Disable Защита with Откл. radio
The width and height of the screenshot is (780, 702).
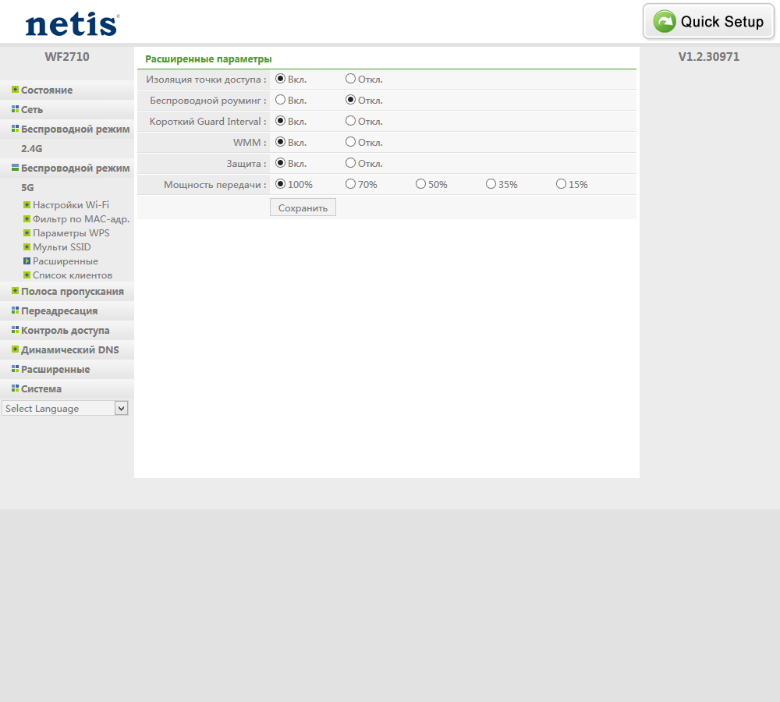point(351,163)
